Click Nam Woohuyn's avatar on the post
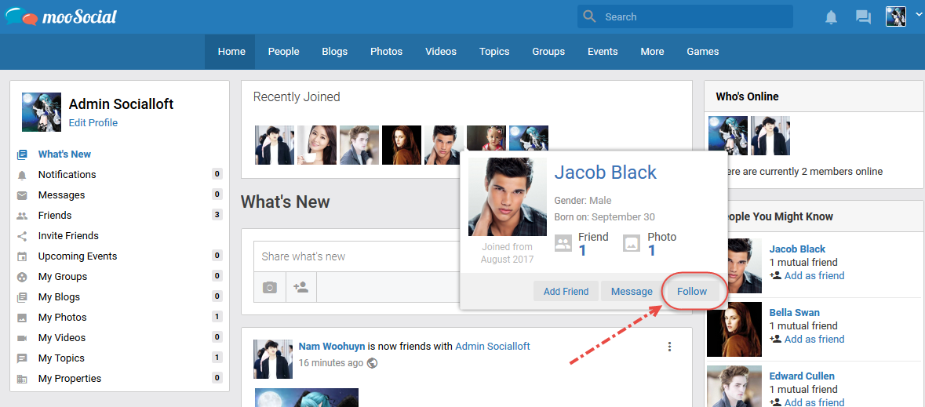925x407 pixels. click(x=273, y=358)
